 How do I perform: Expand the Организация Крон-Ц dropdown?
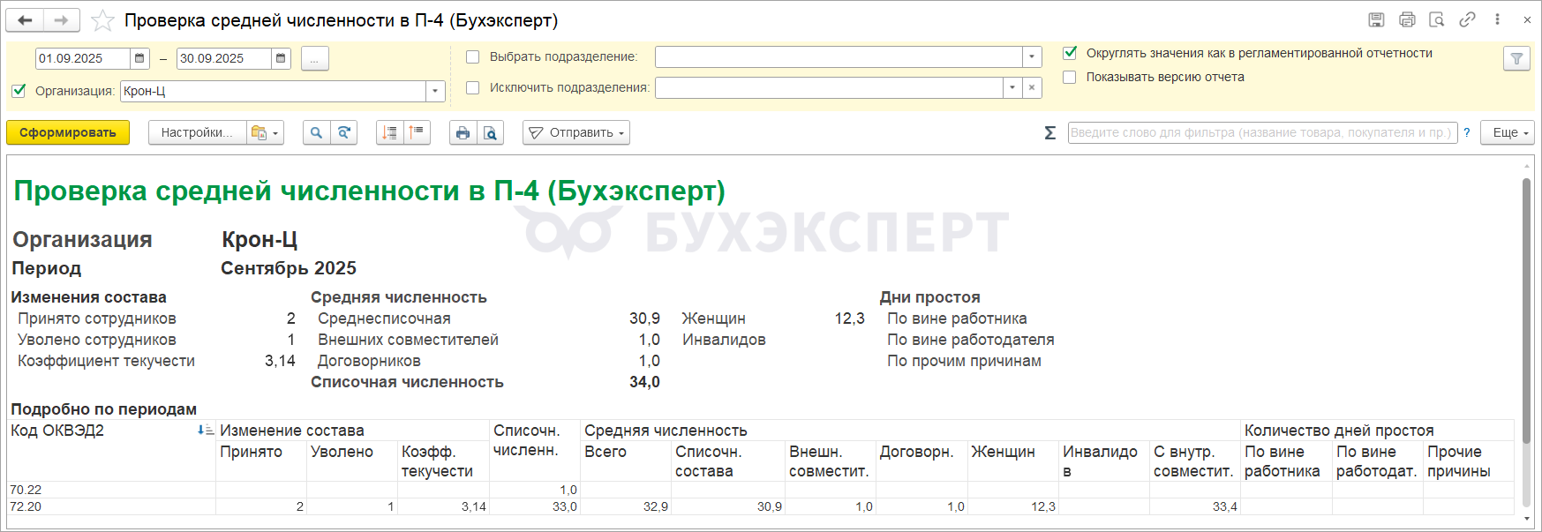coord(435,91)
